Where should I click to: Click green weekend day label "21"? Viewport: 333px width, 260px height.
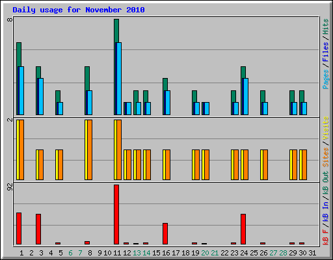point(215,253)
